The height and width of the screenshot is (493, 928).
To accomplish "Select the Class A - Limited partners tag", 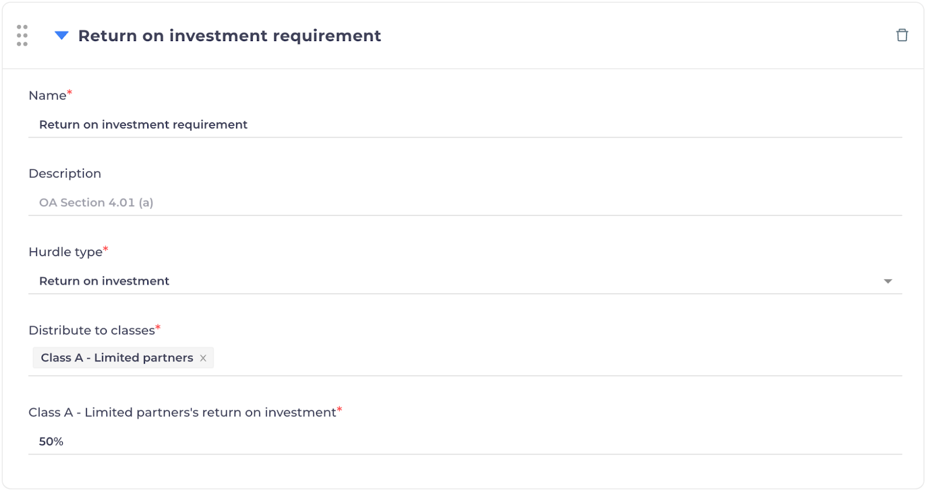I will (x=117, y=358).
